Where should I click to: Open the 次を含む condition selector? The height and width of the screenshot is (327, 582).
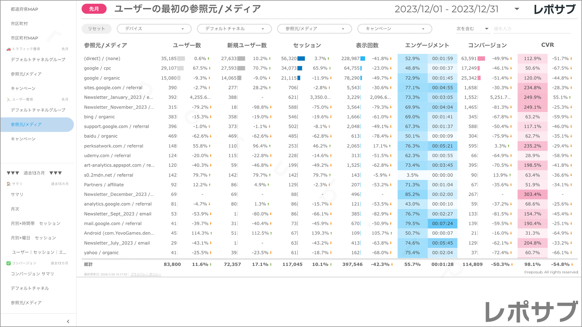pyautogui.click(x=472, y=29)
